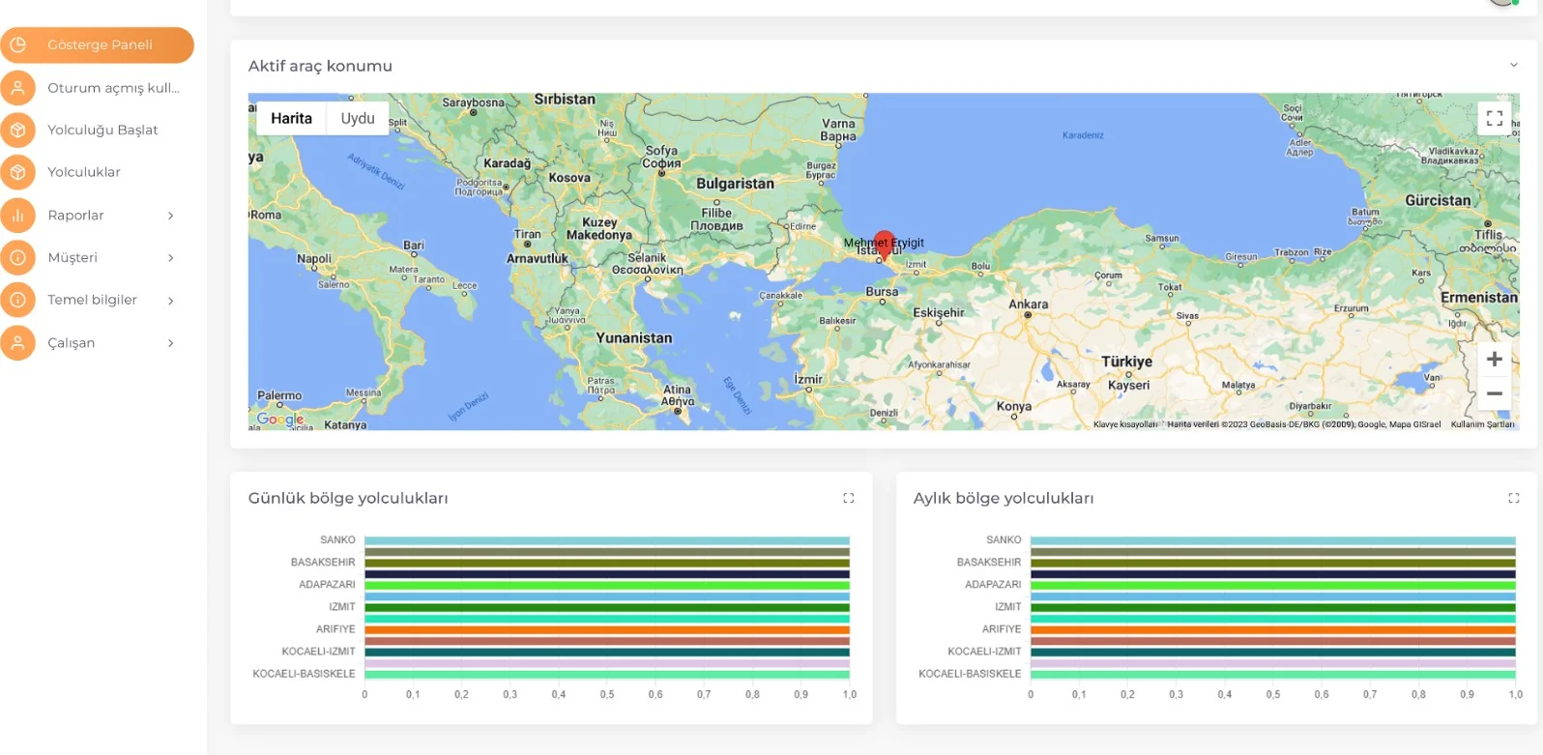This screenshot has width=1543, height=755.
Task: Click the Yolculuklar box icon
Action: 17,172
